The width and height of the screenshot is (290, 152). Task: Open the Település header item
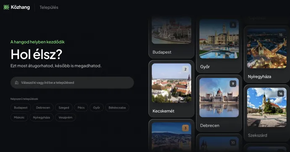[x=49, y=8]
